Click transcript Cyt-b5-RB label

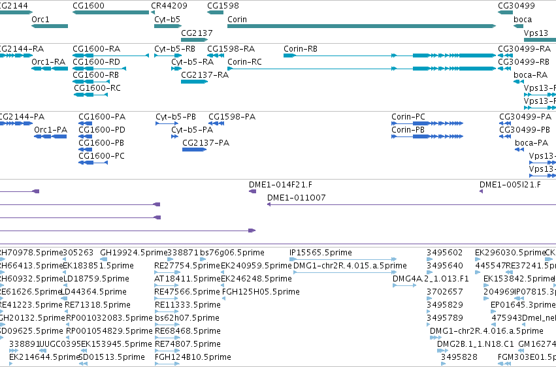coord(175,49)
